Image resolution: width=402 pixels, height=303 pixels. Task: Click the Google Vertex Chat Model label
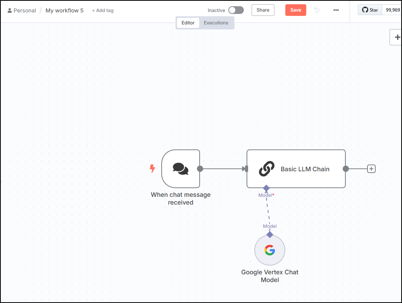coord(270,276)
